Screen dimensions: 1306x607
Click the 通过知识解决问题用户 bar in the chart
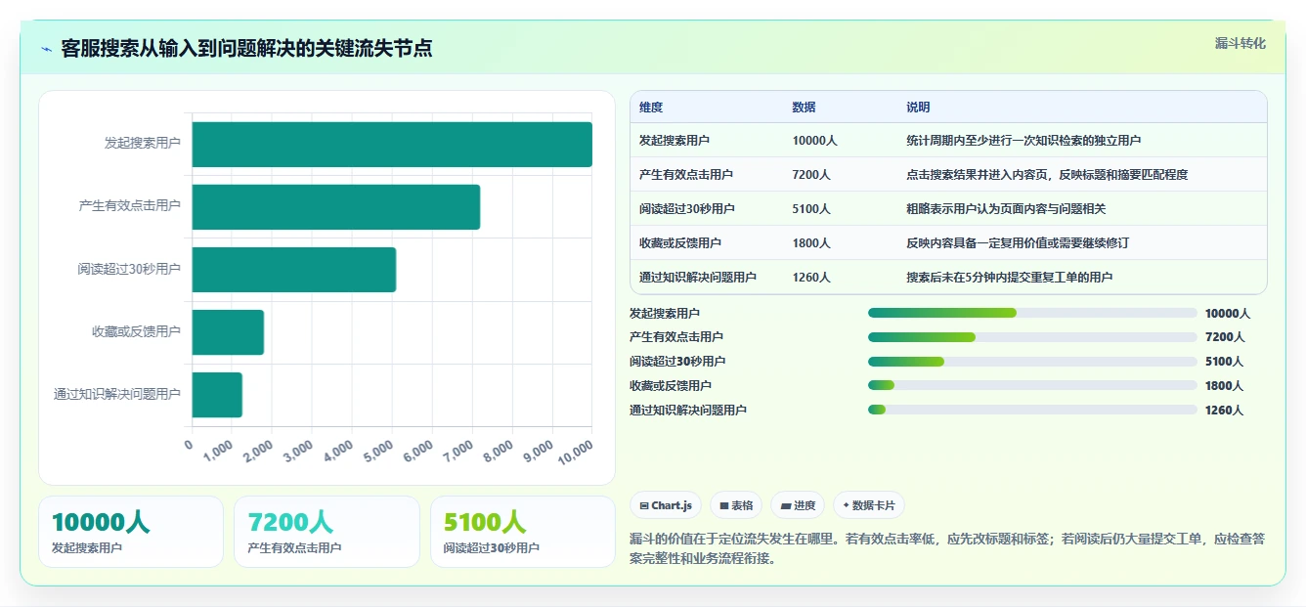217,395
